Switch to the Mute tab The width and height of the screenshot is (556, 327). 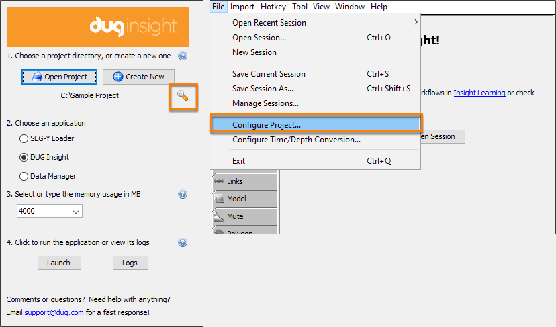point(244,216)
